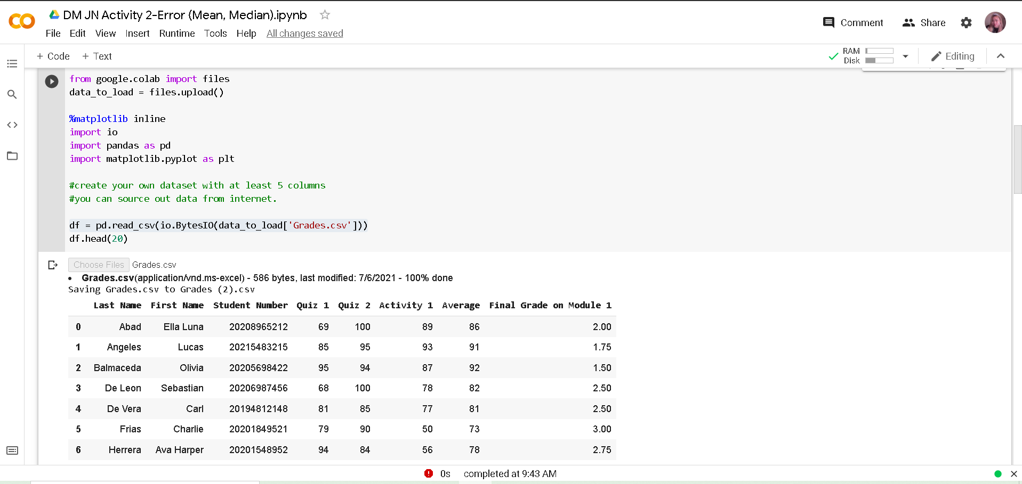The height and width of the screenshot is (484, 1022).
Task: Open the settings gear icon
Action: pyautogui.click(x=966, y=22)
